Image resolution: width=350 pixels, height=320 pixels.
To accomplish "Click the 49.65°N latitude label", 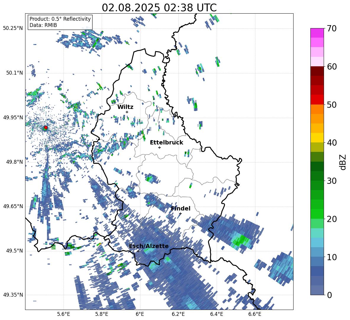I will 13,206.
